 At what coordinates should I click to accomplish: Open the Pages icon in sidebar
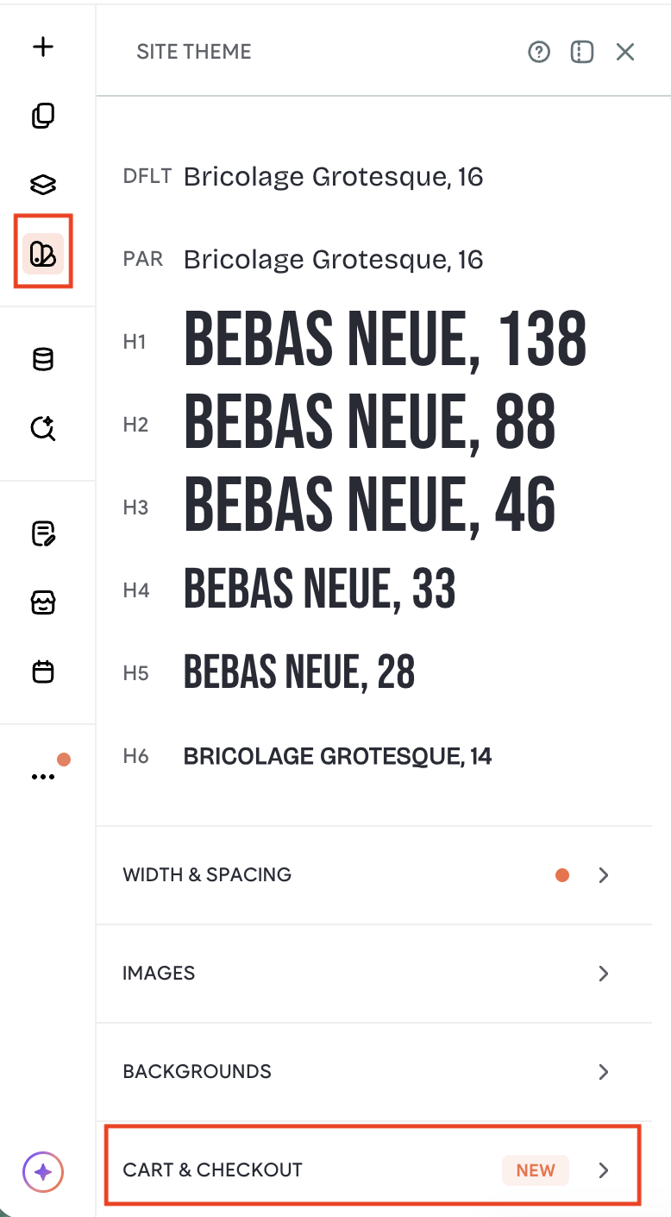coord(43,116)
